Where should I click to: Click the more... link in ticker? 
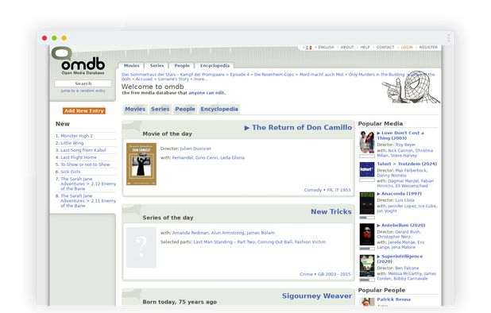coord(200,79)
